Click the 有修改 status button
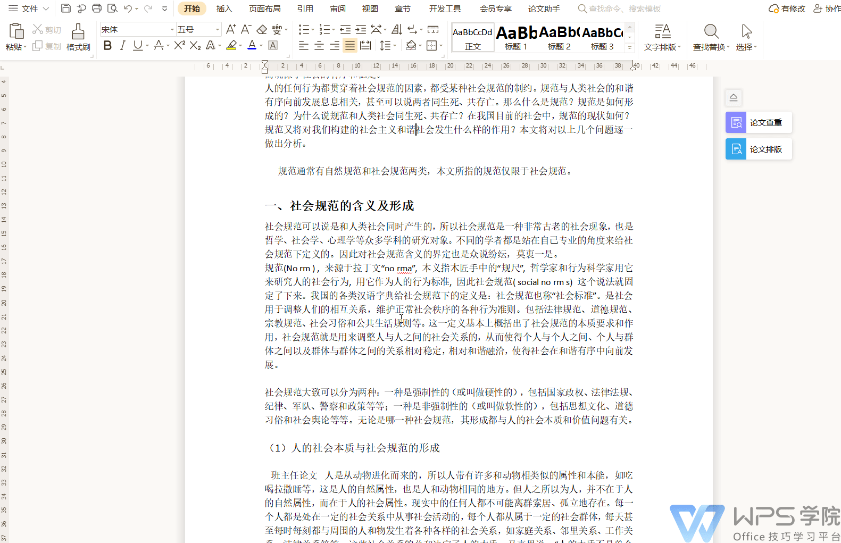The height and width of the screenshot is (543, 841). click(x=787, y=9)
